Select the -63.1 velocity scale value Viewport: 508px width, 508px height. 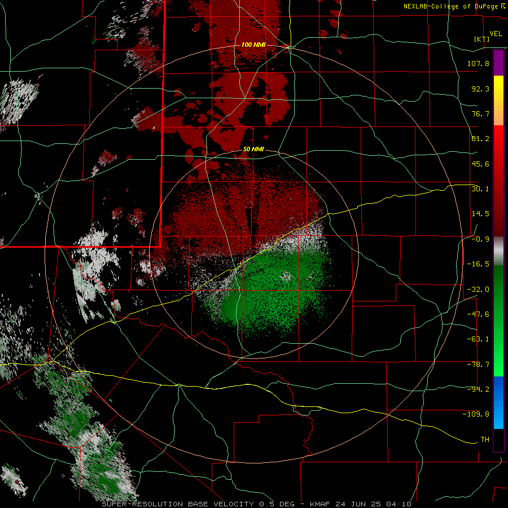478,339
